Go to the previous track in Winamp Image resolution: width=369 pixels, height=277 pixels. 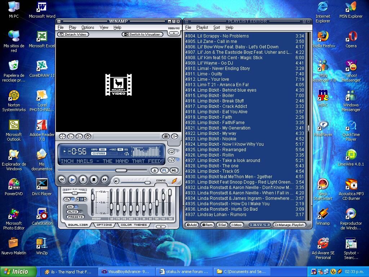[x=62, y=180]
